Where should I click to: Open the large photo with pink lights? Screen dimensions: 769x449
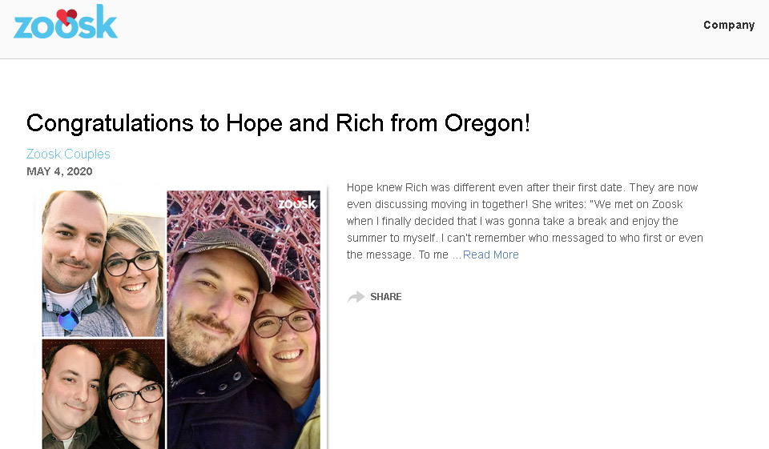pyautogui.click(x=244, y=320)
